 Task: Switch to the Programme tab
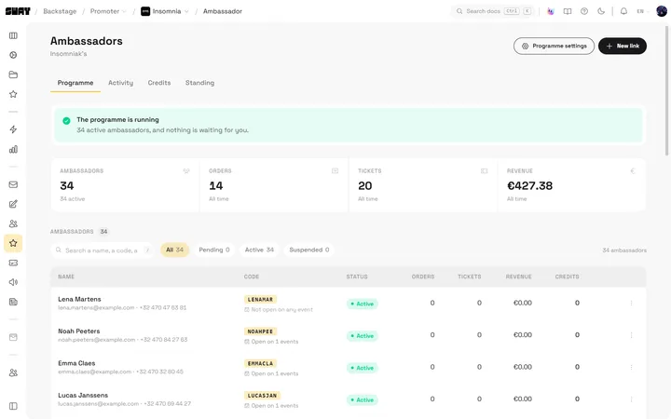[75, 83]
